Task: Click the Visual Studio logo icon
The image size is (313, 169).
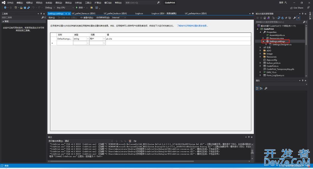Action: pyautogui.click(x=3, y=2)
